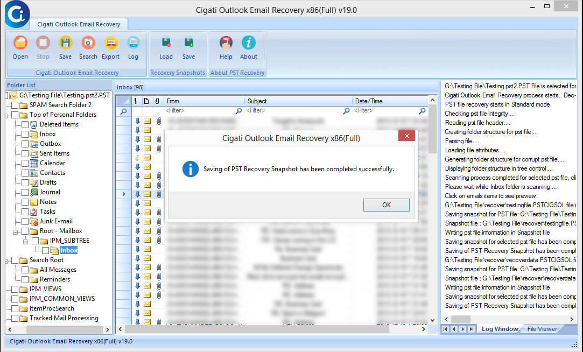
Task: Go to previous log page arrow
Action: [x=454, y=329]
